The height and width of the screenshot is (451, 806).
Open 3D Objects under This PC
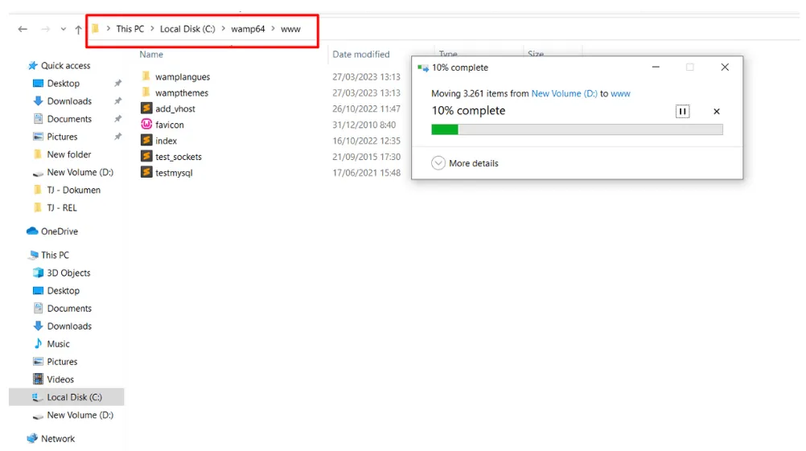coord(68,273)
